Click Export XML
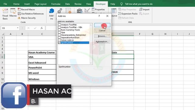195x110 pixels. [x=144, y=14]
